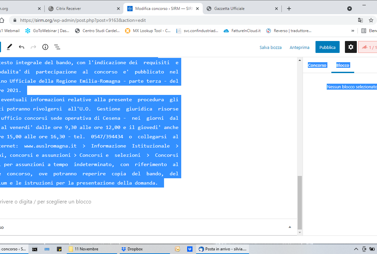Image resolution: width=377 pixels, height=254 pixels.
Task: Toggle the Settings gear sidebar button
Action: point(351,47)
